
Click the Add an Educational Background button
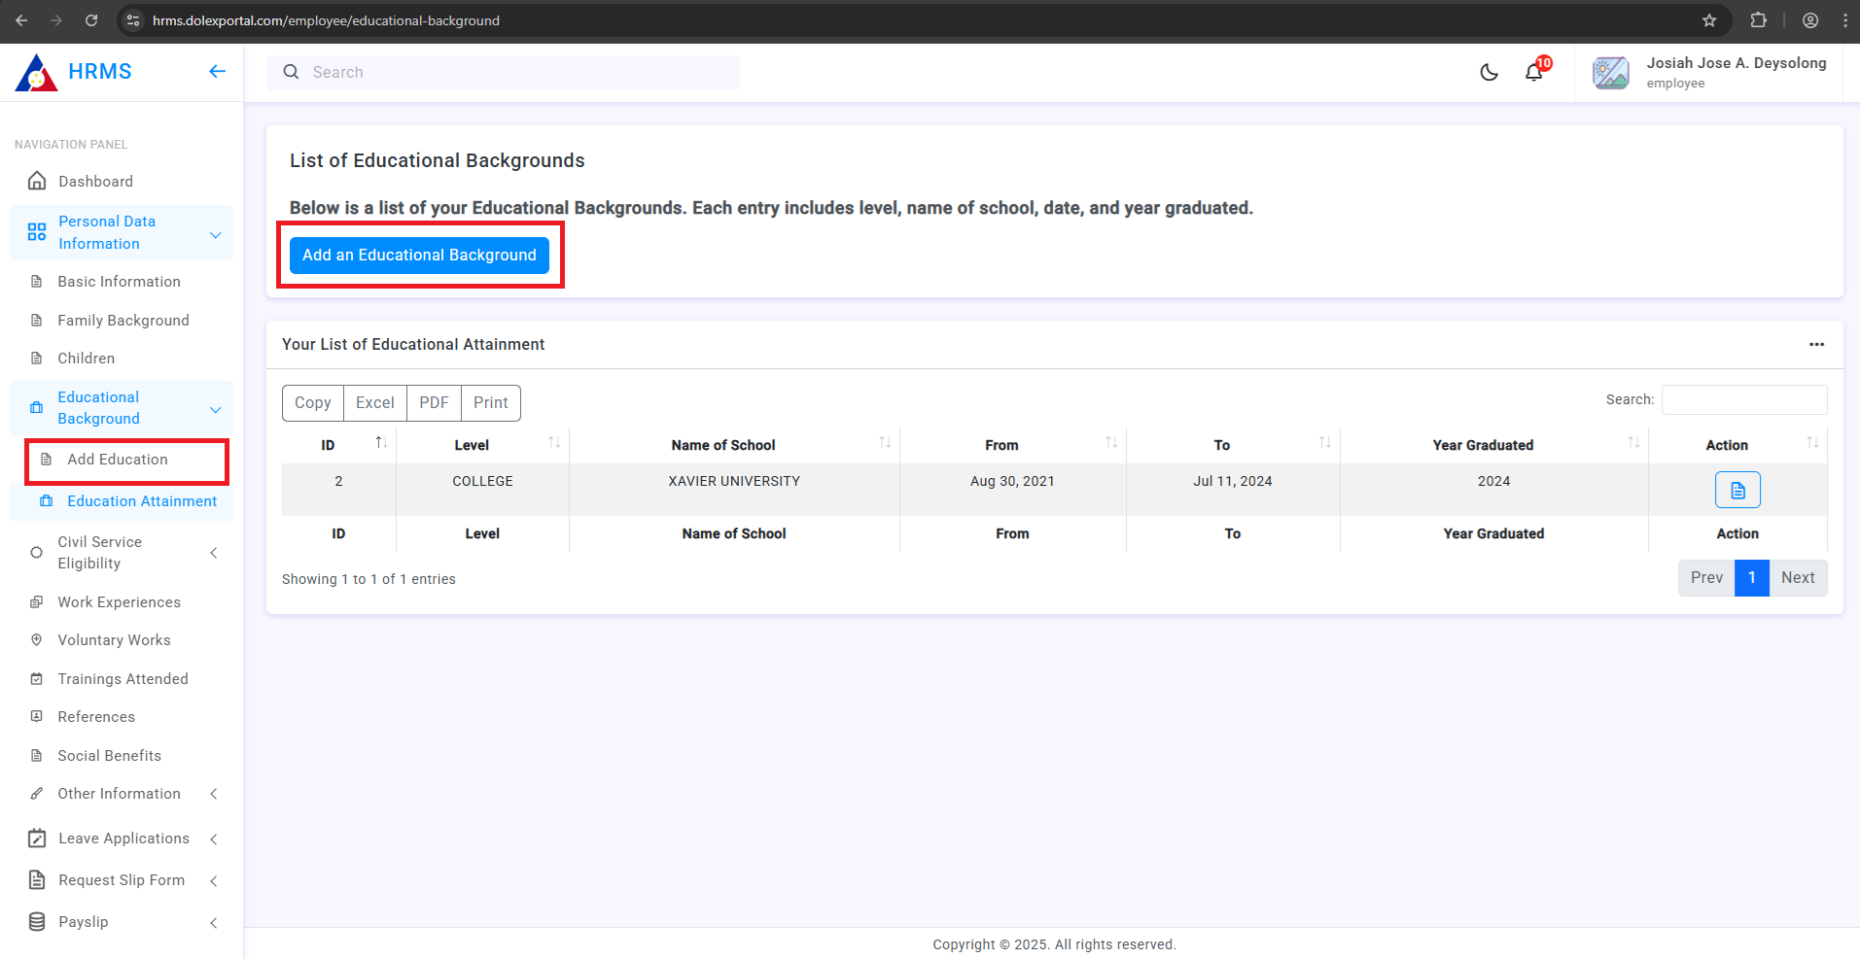click(419, 256)
